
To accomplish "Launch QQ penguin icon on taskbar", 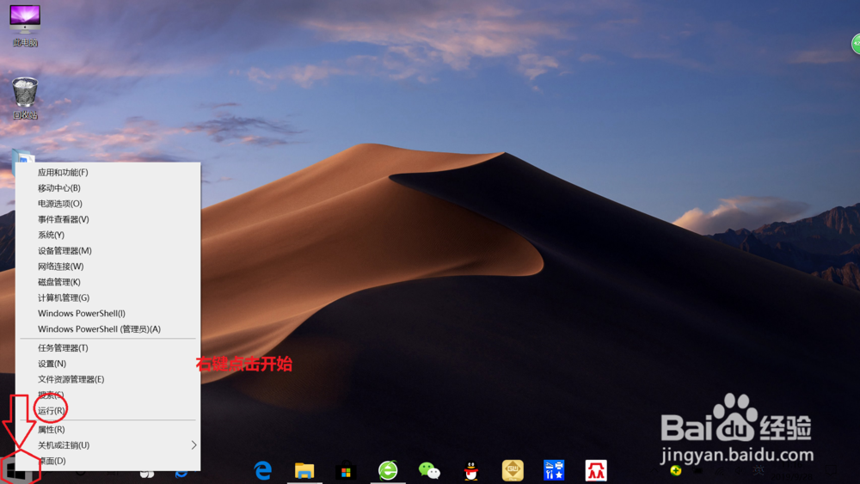I will 471,470.
